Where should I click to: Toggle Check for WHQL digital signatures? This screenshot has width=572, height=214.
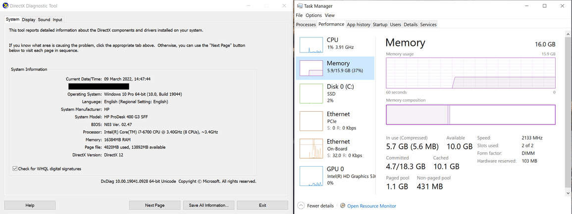pyautogui.click(x=15, y=169)
